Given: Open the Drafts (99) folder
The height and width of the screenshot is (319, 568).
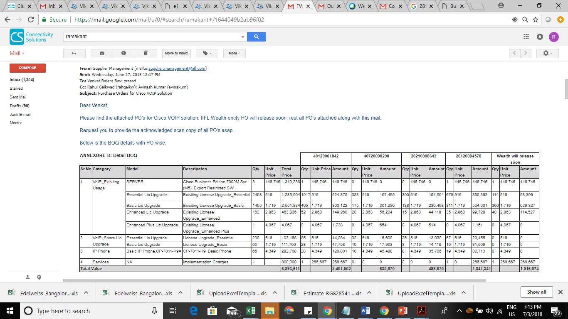Looking at the screenshot, I should tap(20, 106).
